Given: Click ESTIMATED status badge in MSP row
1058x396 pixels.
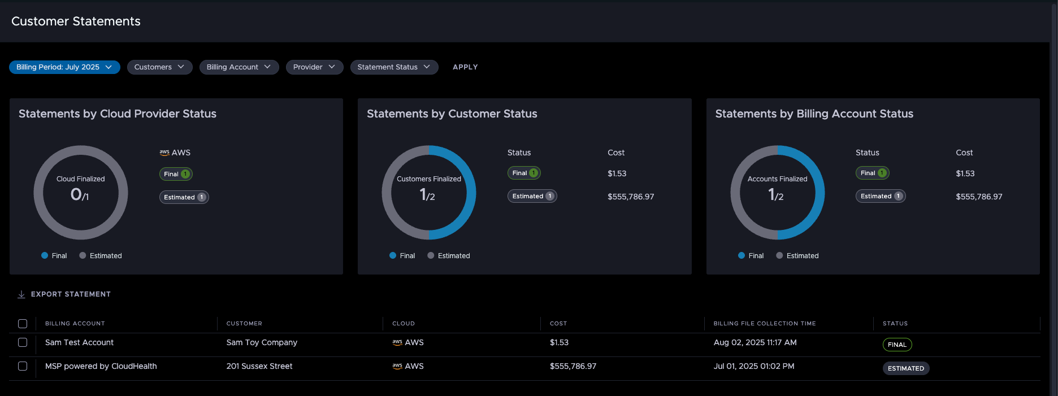Looking at the screenshot, I should pos(906,368).
